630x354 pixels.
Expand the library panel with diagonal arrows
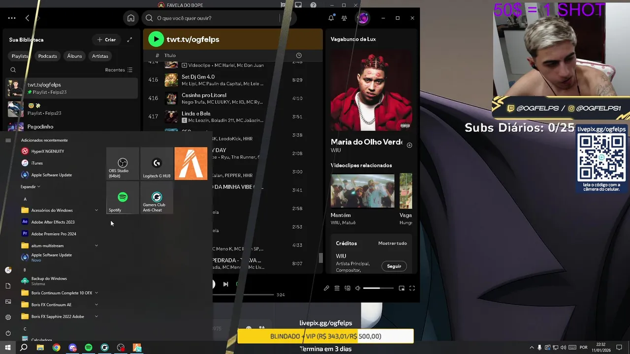tap(129, 40)
